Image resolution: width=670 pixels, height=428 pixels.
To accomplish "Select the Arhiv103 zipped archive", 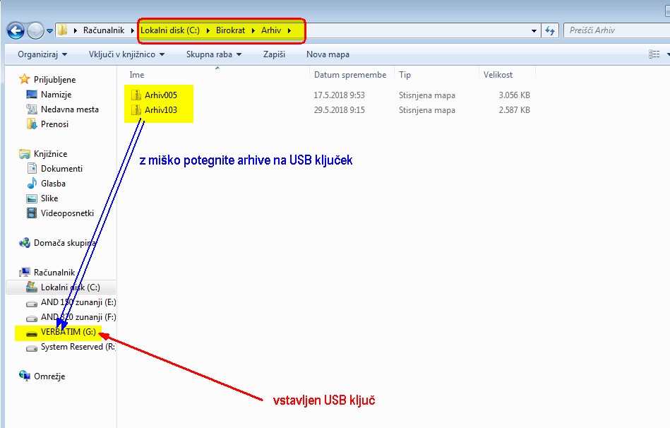I will click(x=160, y=110).
